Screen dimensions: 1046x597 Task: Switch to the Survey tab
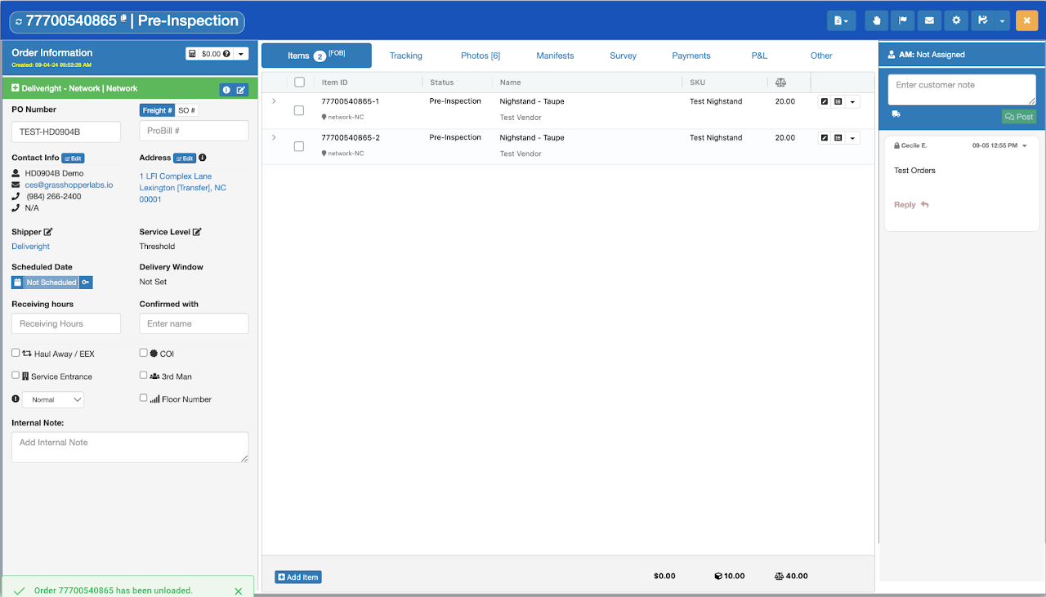[x=624, y=56]
